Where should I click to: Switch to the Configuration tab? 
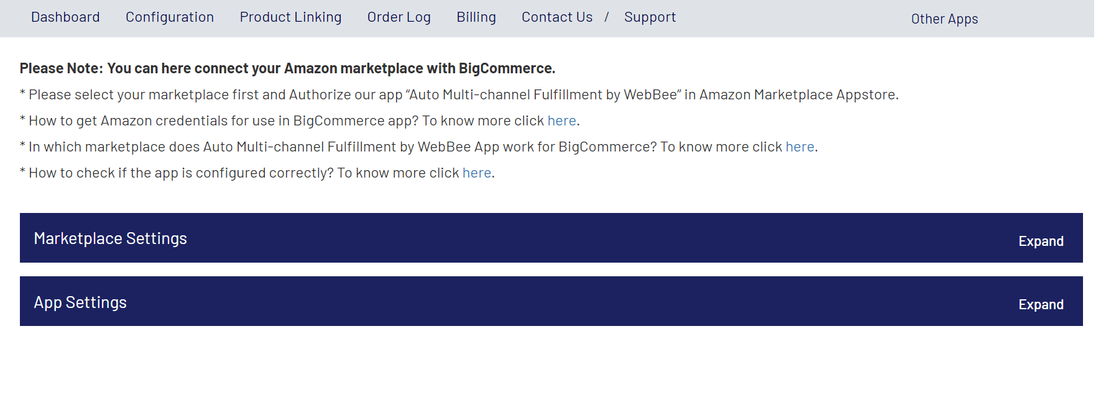tap(170, 17)
